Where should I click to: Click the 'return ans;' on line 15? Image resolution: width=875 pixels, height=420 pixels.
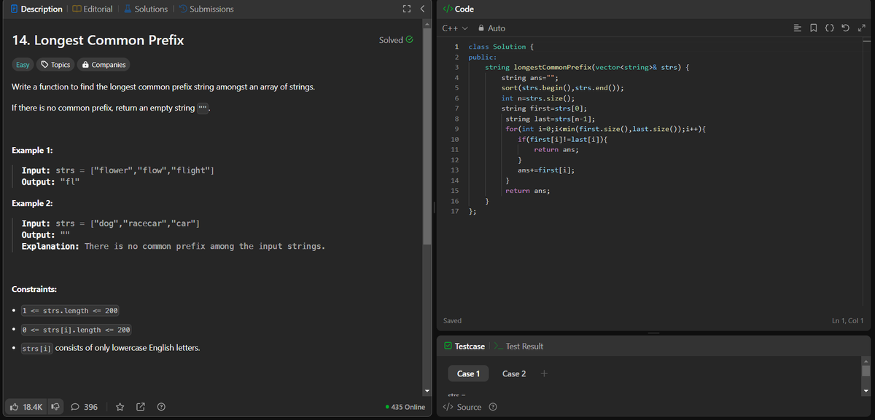click(x=527, y=190)
